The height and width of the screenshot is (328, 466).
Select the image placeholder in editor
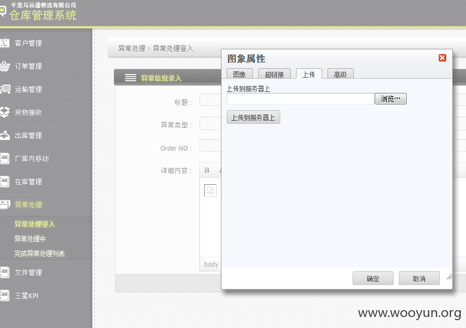[x=210, y=191]
